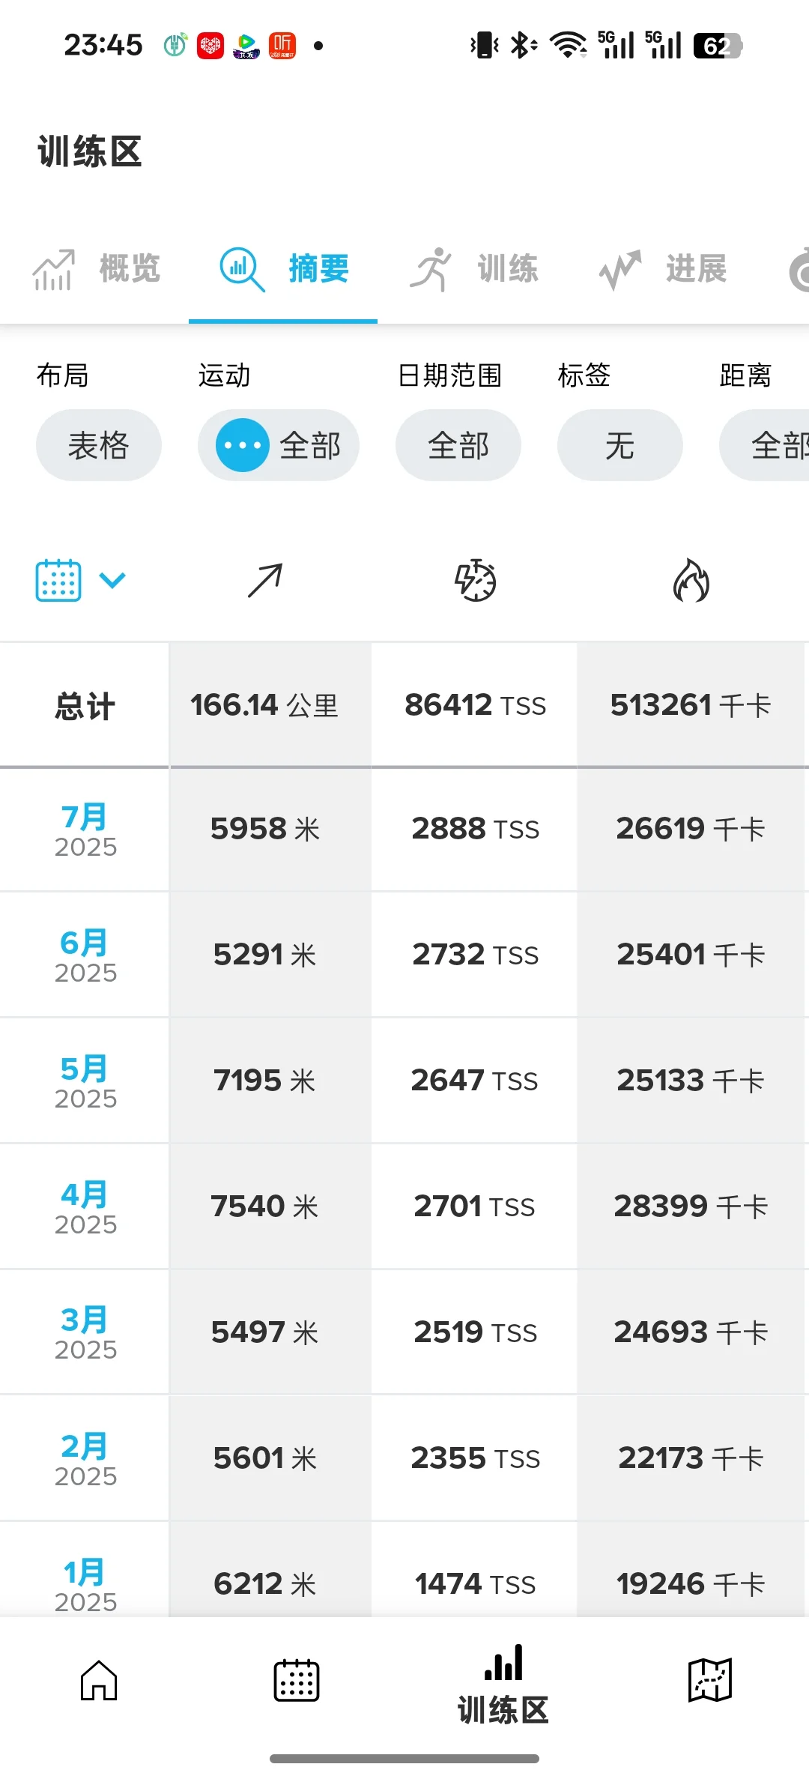Screen dimensions: 809x1779
Task: Switch to the 概览 tab
Action: 96,269
